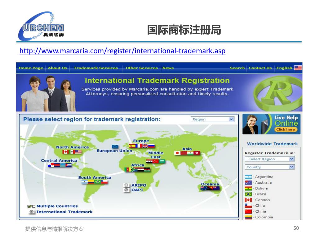
Task: Click the Argentina flag icon
Action: [x=248, y=177]
